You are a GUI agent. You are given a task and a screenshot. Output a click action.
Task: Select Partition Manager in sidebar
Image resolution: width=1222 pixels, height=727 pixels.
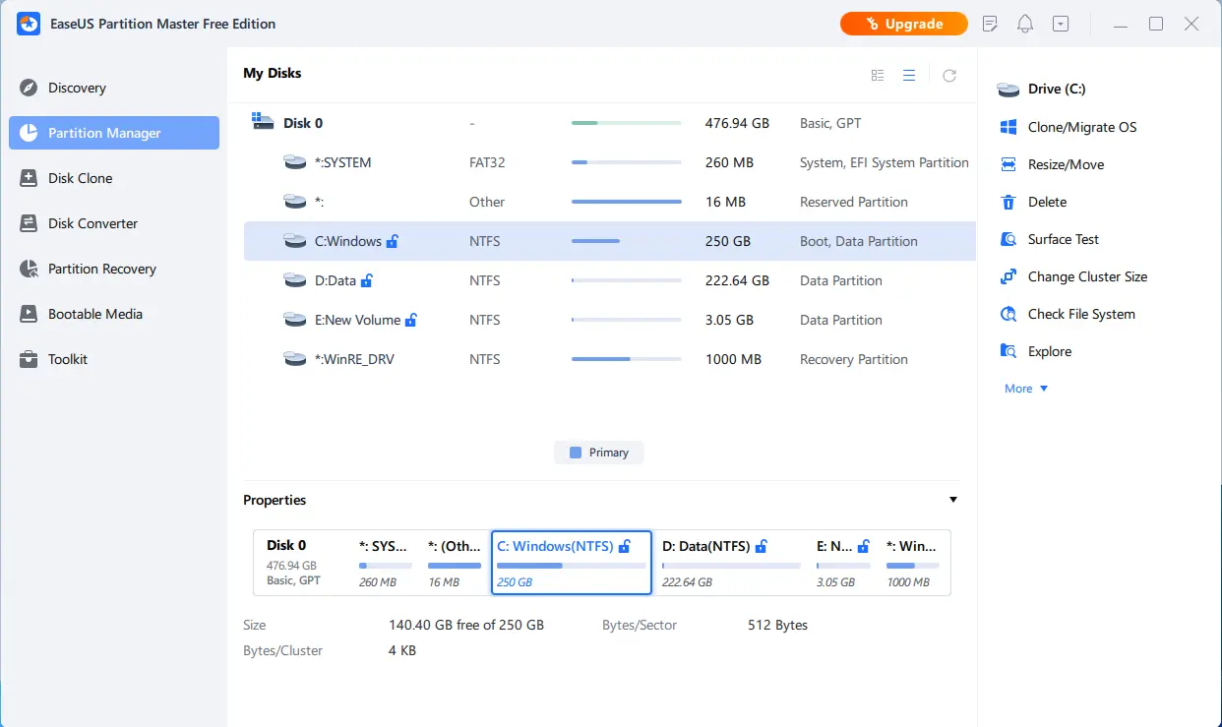point(114,133)
